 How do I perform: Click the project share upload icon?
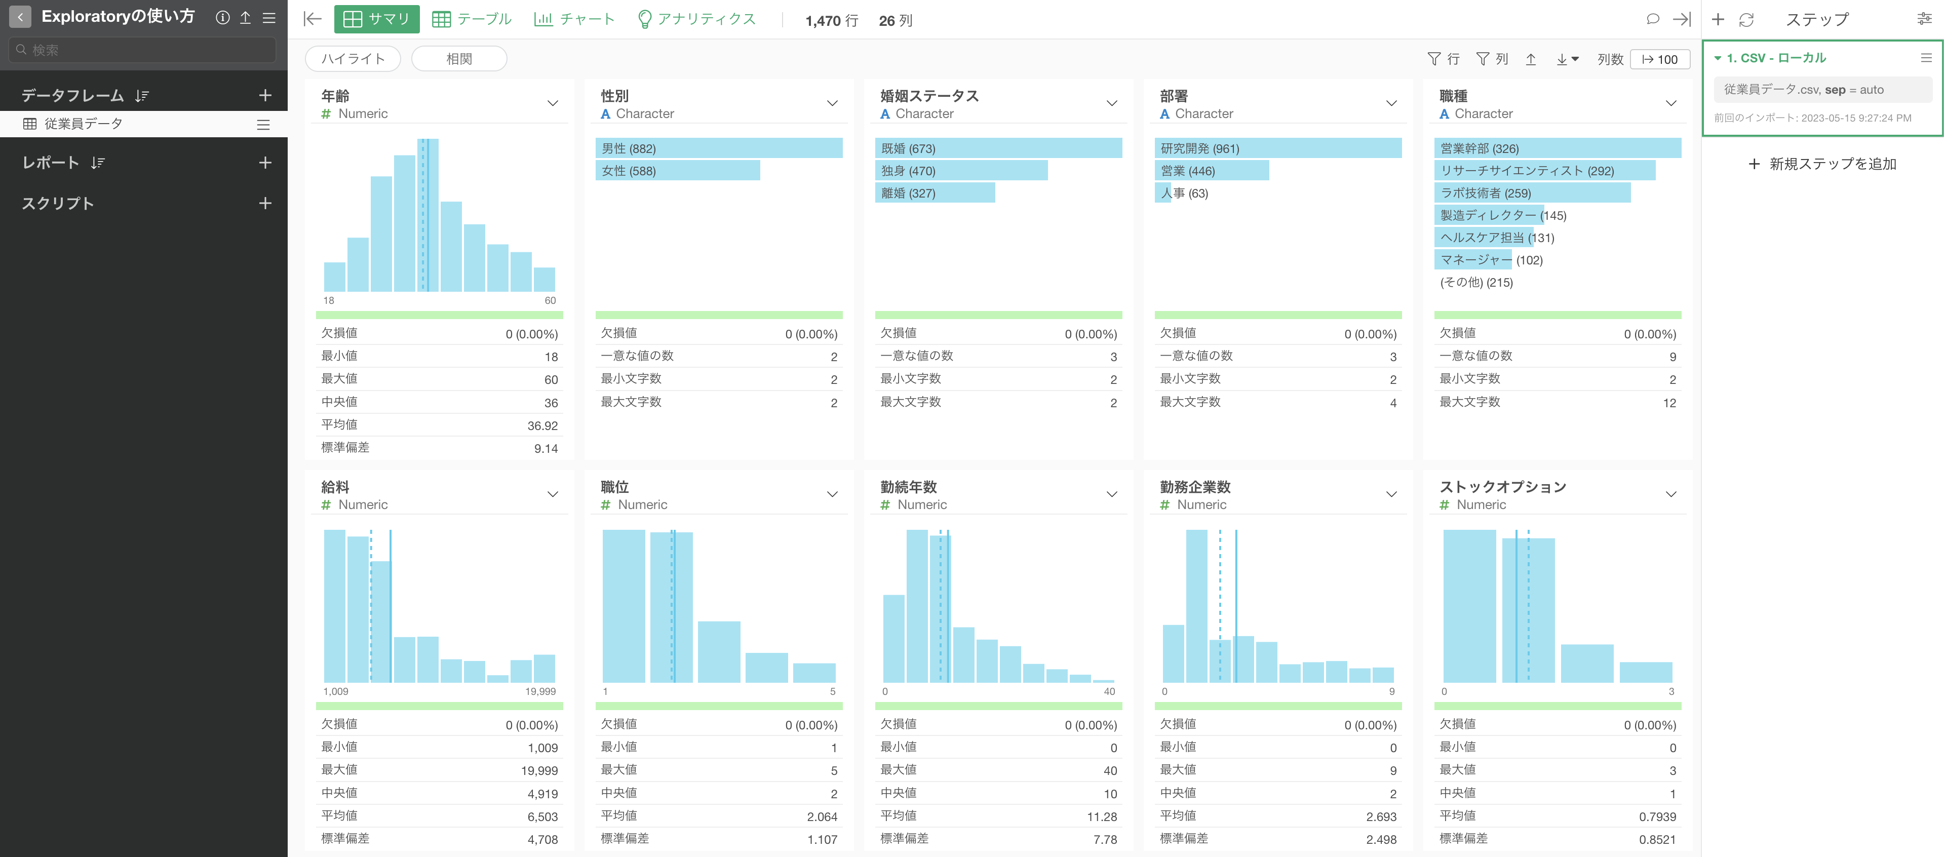[x=245, y=17]
